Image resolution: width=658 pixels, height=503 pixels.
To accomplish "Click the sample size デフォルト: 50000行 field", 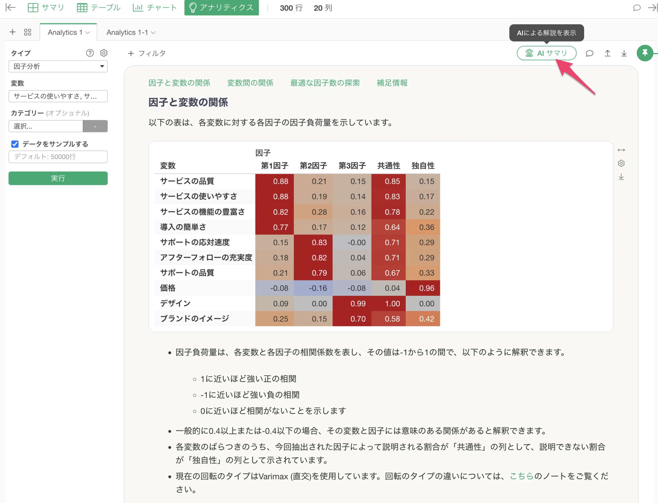I will pyautogui.click(x=58, y=156).
